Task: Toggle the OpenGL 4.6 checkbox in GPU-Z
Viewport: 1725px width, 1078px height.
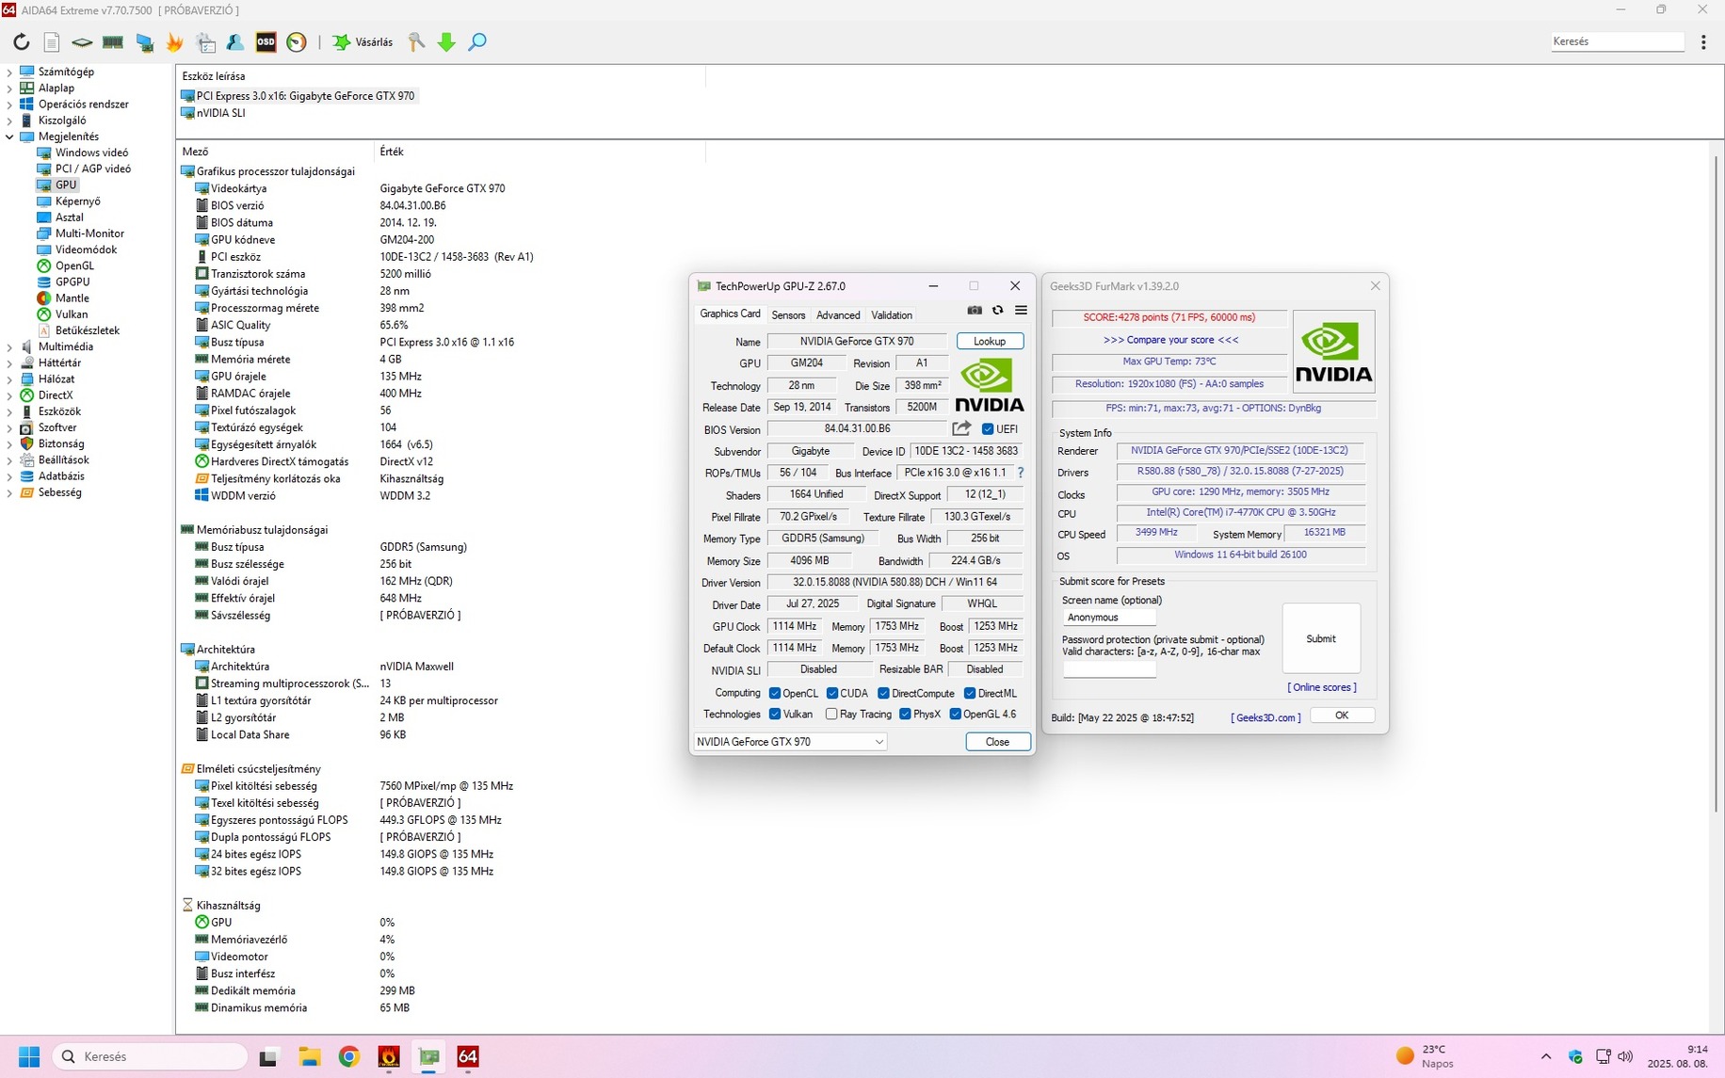Action: point(955,715)
